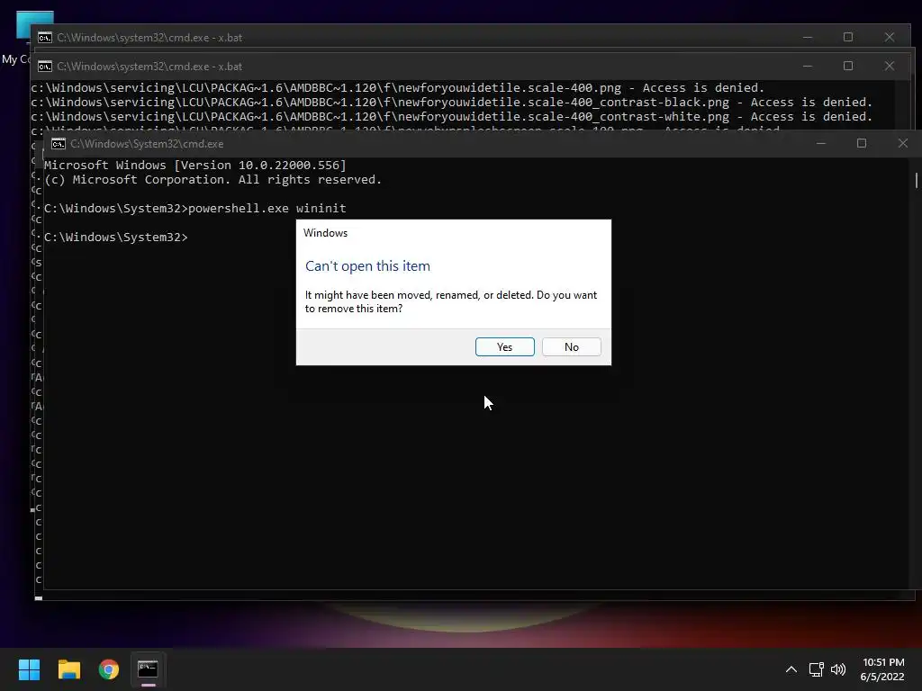Maximize the rearmost cmd.exe - x.bat window
Screen dimensions: 922x691
click(848, 37)
